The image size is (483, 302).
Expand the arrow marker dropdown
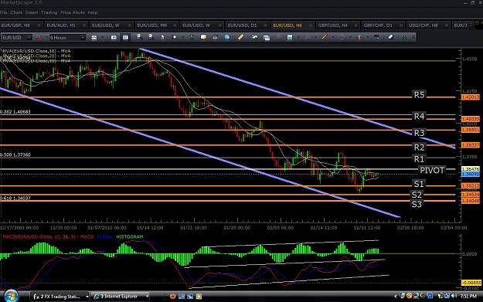[x=368, y=38]
